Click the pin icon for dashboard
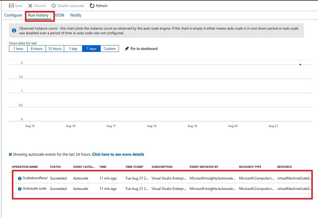Image resolution: width=318 pixels, height=218 pixels. pos(127,48)
